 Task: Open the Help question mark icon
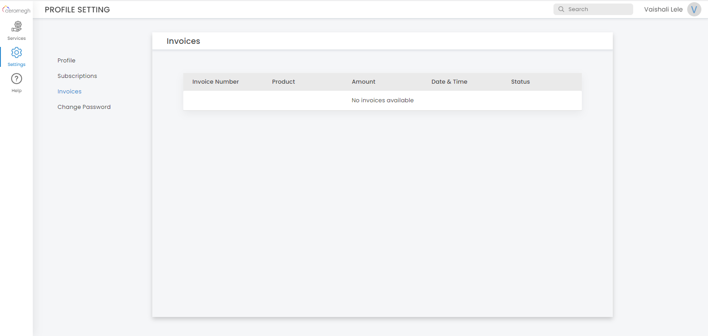tap(16, 79)
